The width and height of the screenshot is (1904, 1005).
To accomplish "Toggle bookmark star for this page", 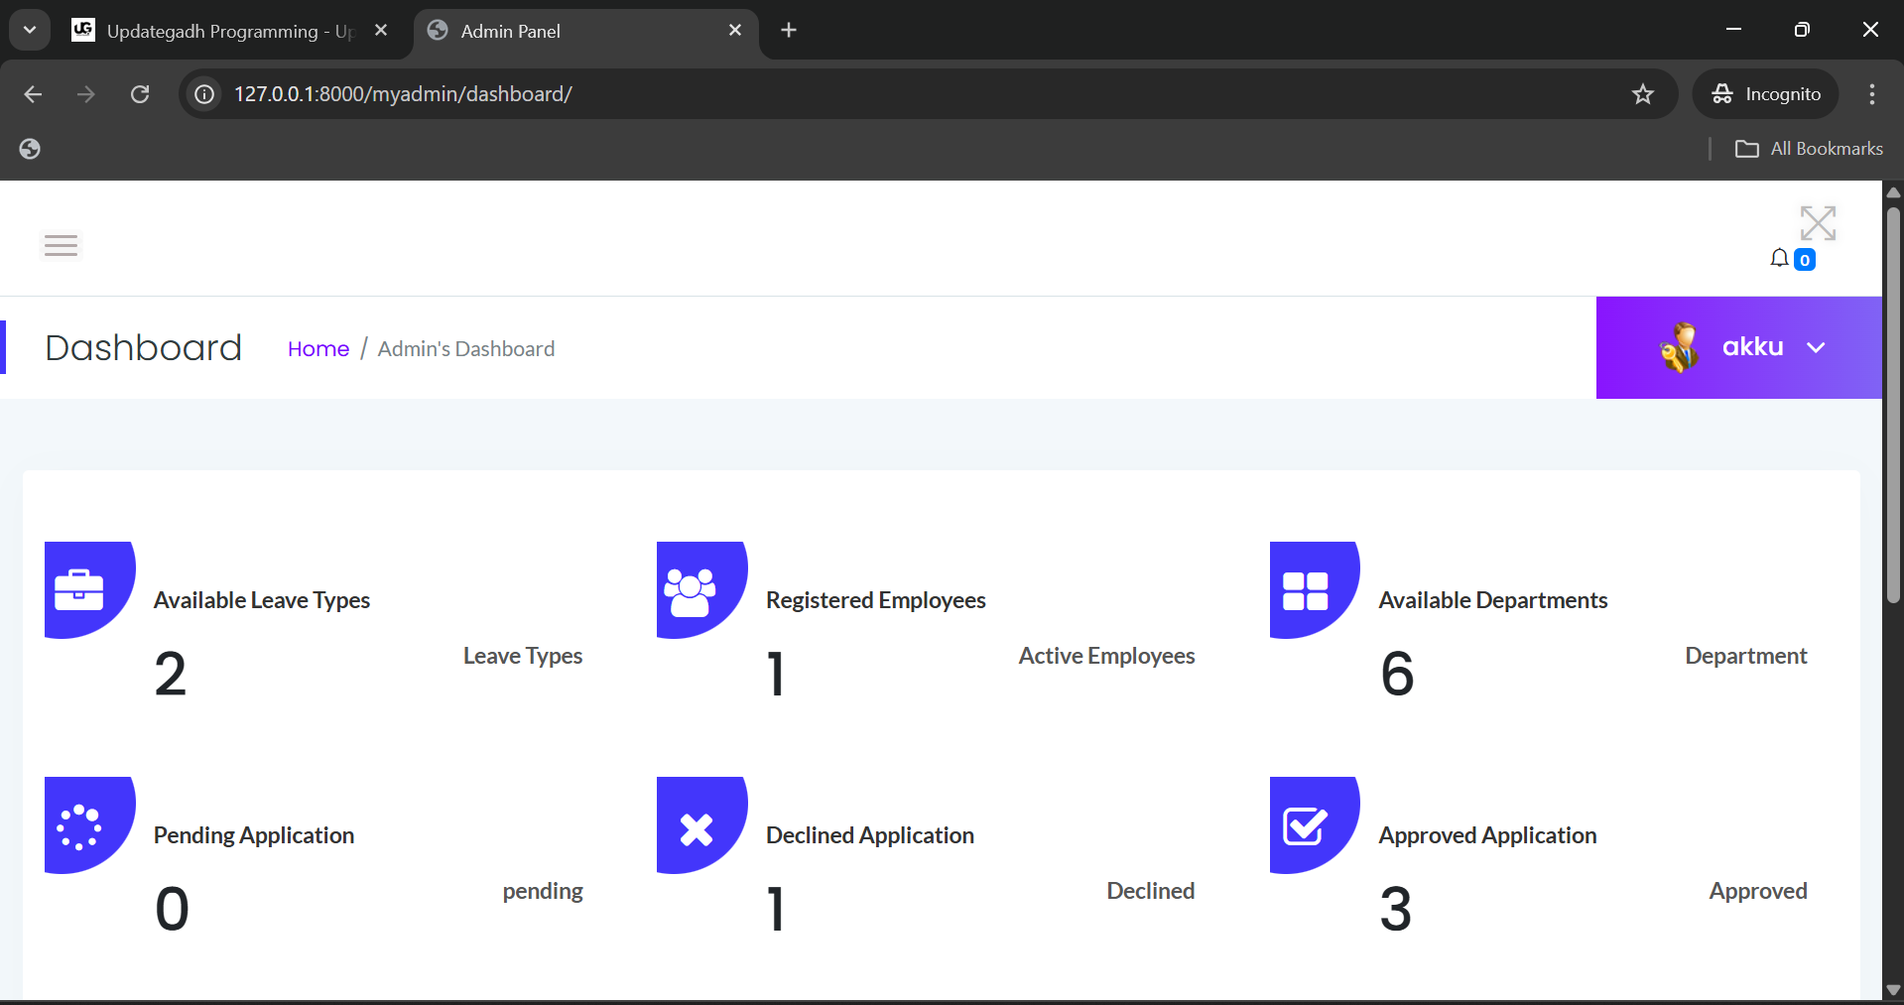I will coord(1643,93).
